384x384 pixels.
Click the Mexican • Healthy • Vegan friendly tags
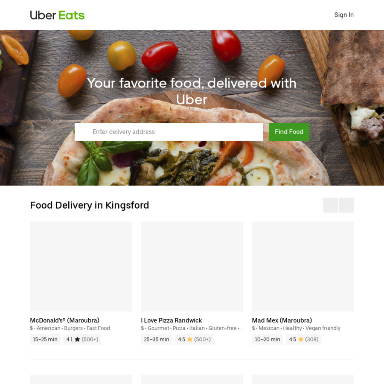(x=300, y=328)
